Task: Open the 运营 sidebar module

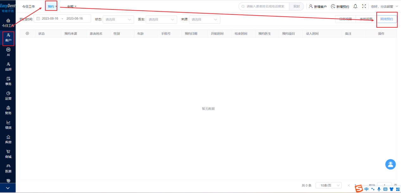Action: point(8,96)
